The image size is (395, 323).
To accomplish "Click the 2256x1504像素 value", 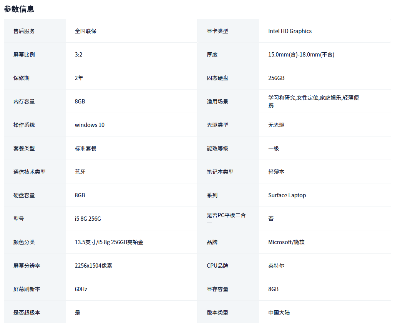I will (x=93, y=265).
